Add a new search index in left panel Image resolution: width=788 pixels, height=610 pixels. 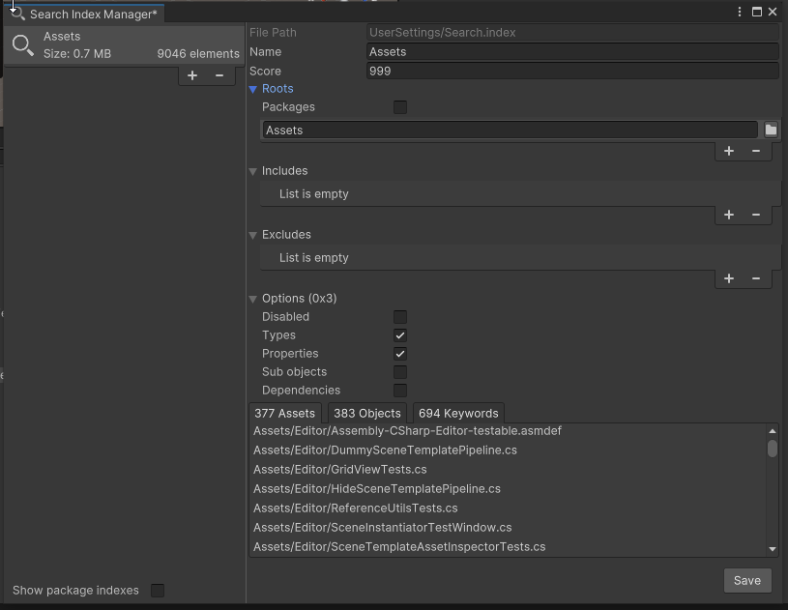(x=192, y=75)
